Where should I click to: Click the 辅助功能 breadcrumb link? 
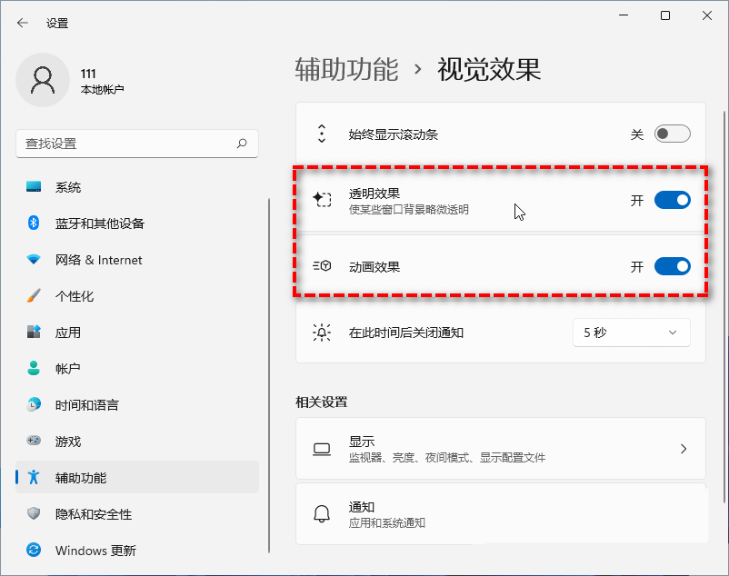pyautogui.click(x=346, y=70)
